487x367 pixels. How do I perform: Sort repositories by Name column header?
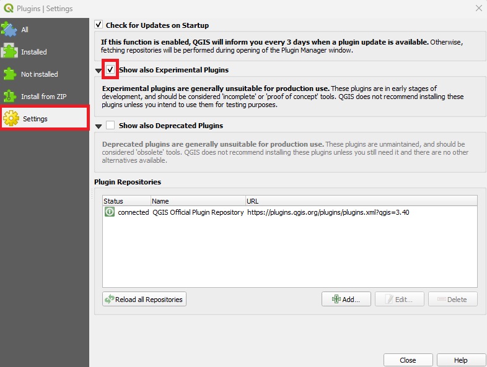point(198,201)
